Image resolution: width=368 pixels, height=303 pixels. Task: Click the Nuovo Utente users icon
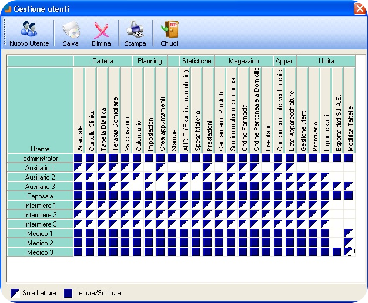pyautogui.click(x=29, y=29)
